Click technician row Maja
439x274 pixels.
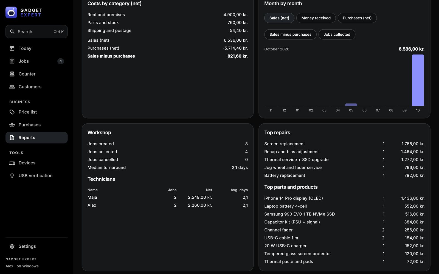pos(168,197)
